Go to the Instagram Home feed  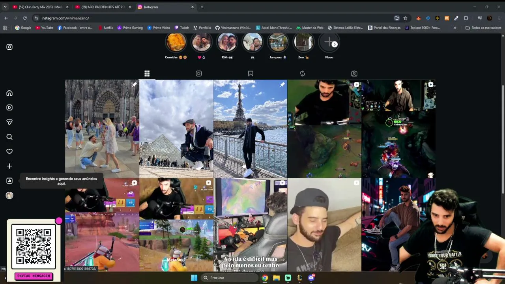(9, 93)
